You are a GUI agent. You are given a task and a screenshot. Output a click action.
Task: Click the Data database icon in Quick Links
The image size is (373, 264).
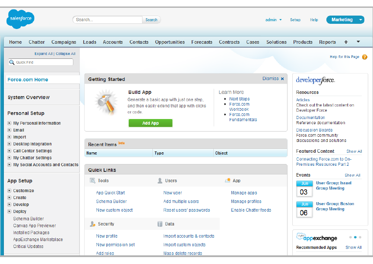(x=160, y=224)
